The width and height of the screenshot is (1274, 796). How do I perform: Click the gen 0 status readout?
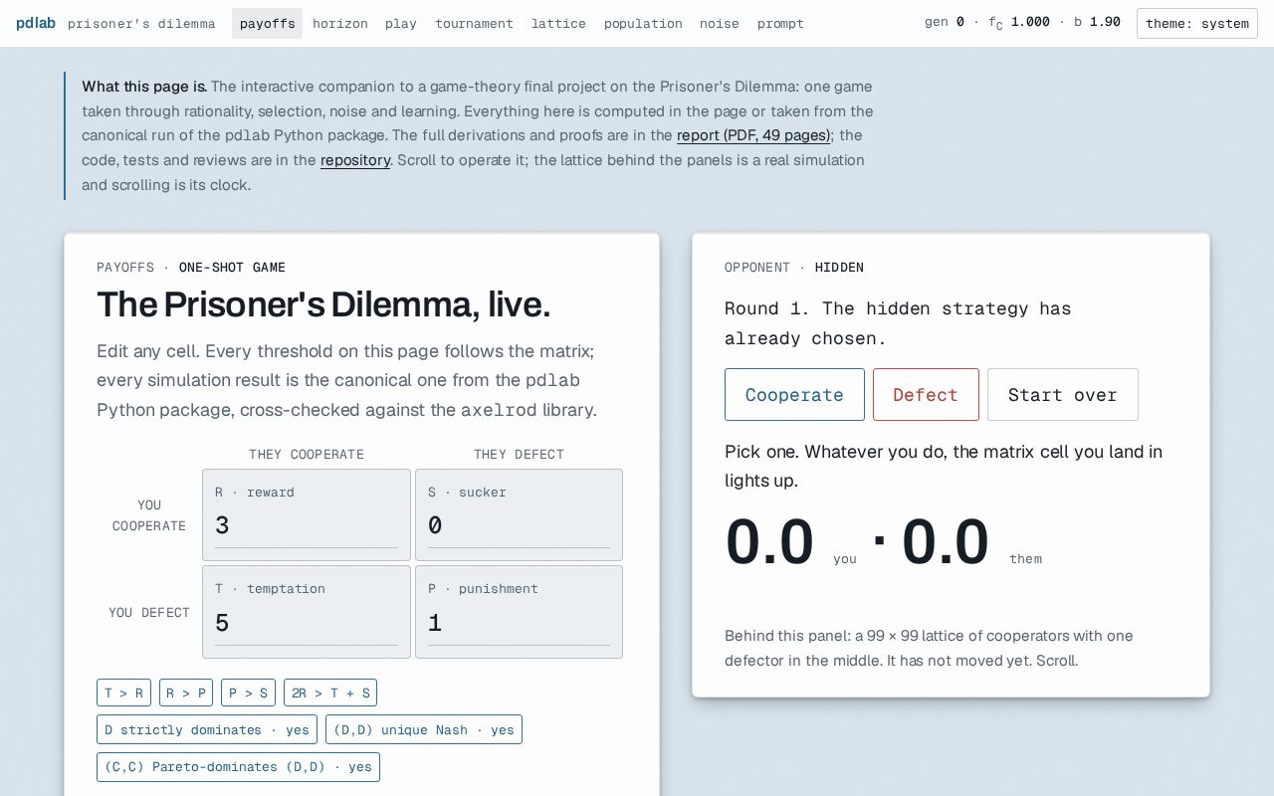coord(945,22)
